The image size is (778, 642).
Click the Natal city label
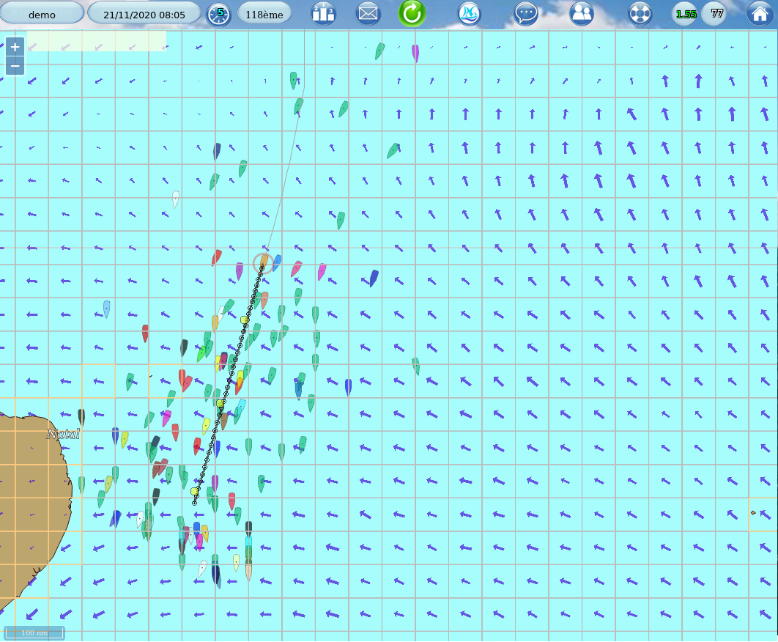point(64,434)
